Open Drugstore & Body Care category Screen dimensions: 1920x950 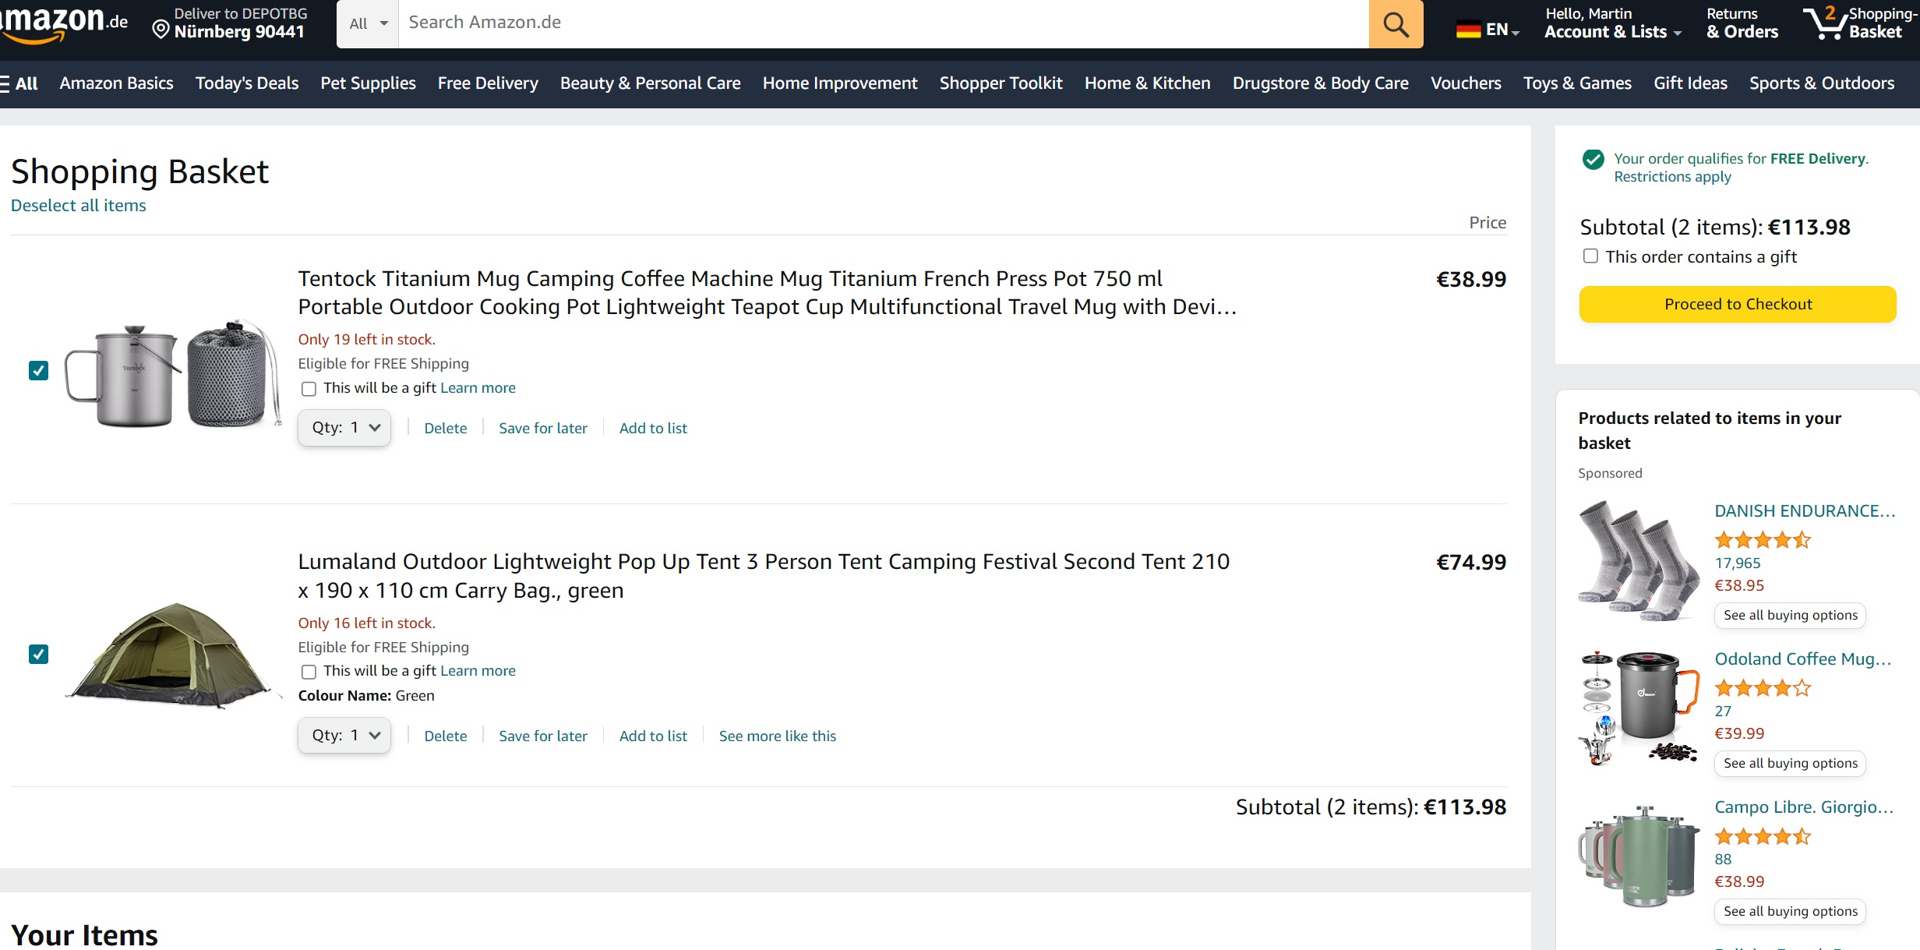tap(1320, 83)
